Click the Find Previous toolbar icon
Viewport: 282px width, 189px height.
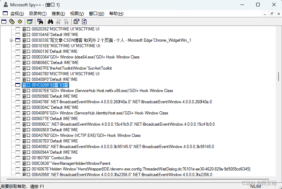pos(66,22)
